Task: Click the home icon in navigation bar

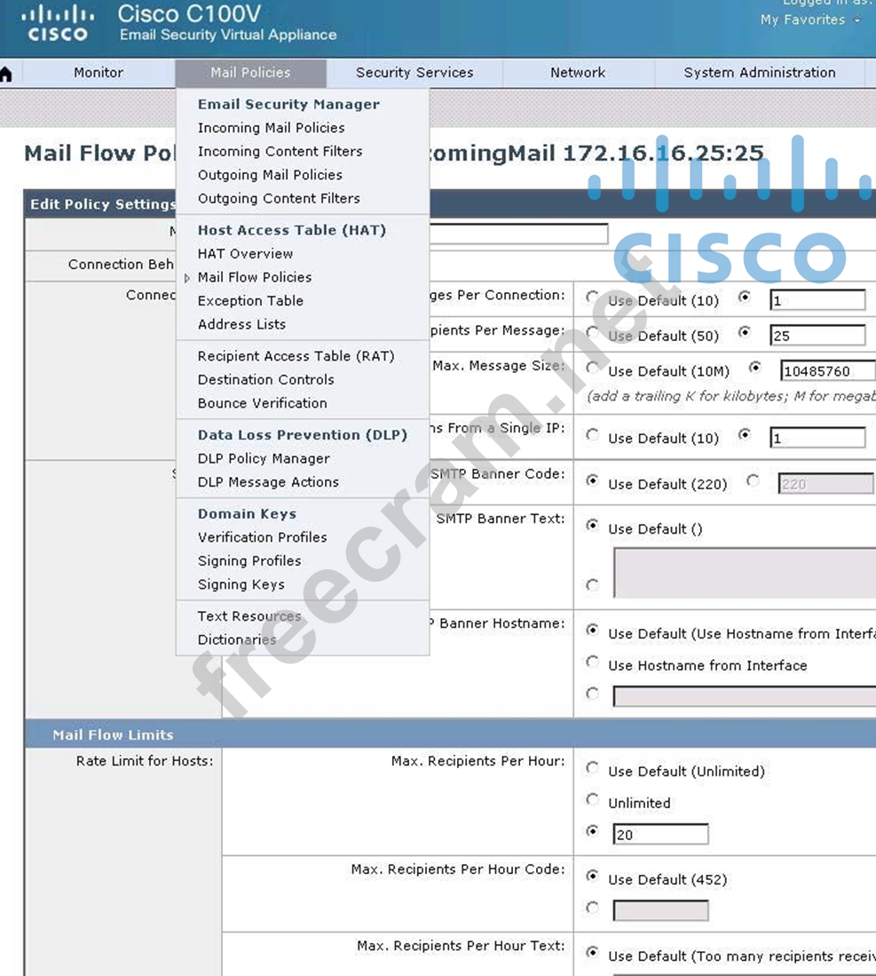Action: click(x=6, y=74)
